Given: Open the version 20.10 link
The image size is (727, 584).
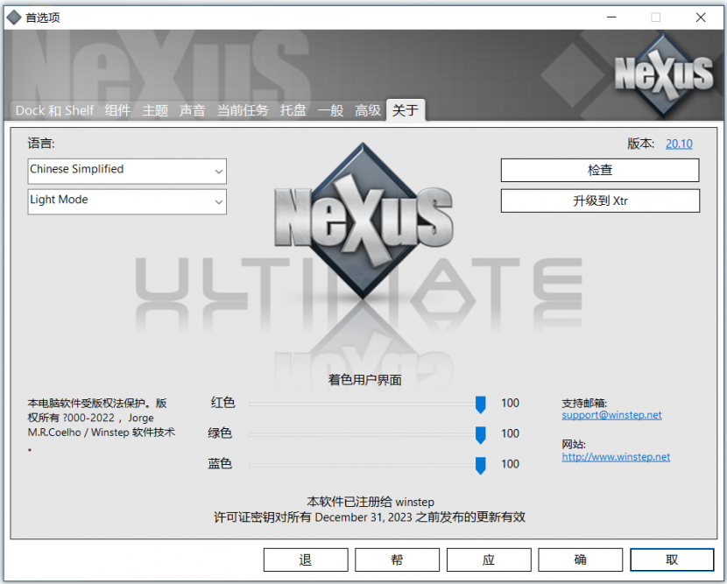Looking at the screenshot, I should (x=679, y=144).
